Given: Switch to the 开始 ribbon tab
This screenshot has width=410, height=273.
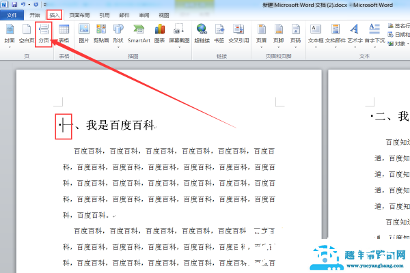Looking at the screenshot, I should coord(35,15).
